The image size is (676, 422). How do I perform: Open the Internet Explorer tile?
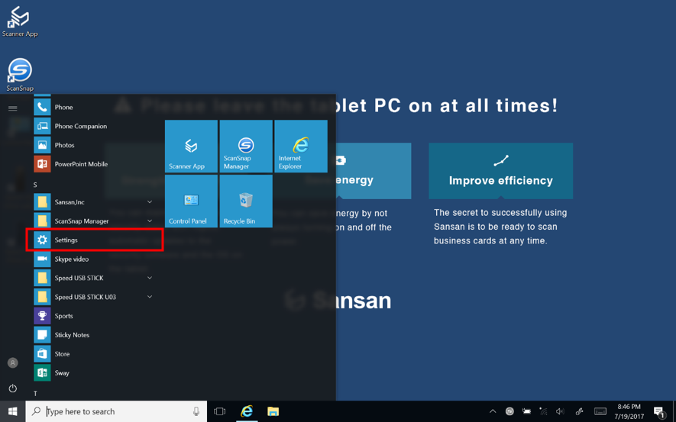tap(301, 147)
